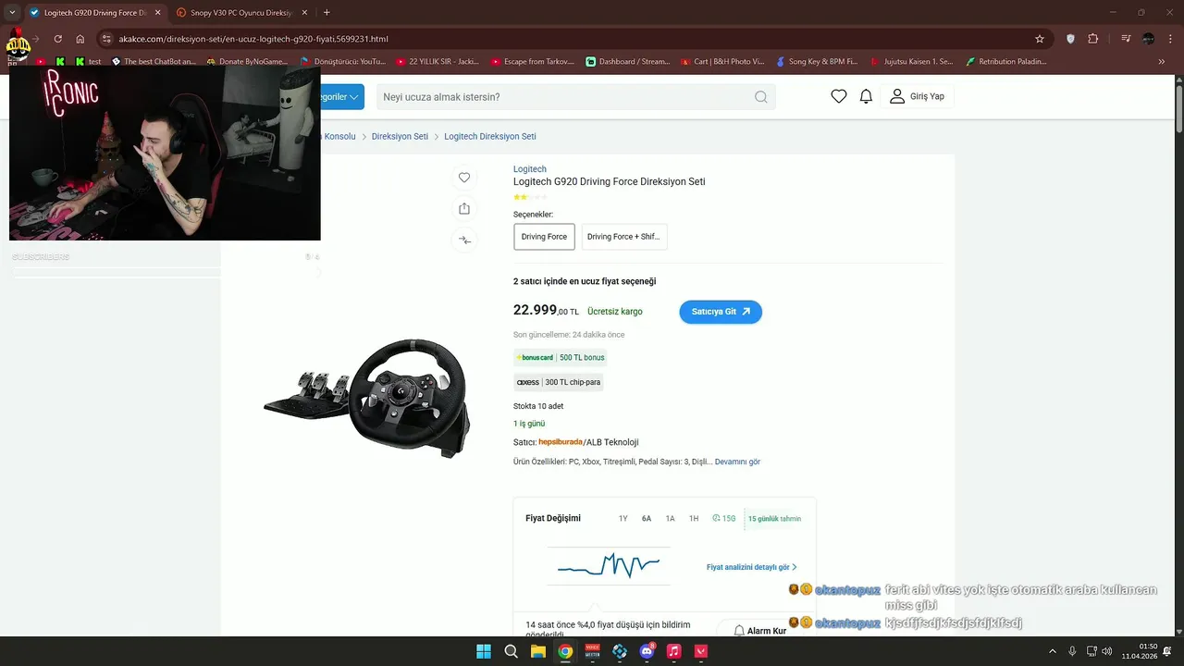The height and width of the screenshot is (666, 1184).
Task: Click the Giriş Yap login button
Action: tap(917, 96)
